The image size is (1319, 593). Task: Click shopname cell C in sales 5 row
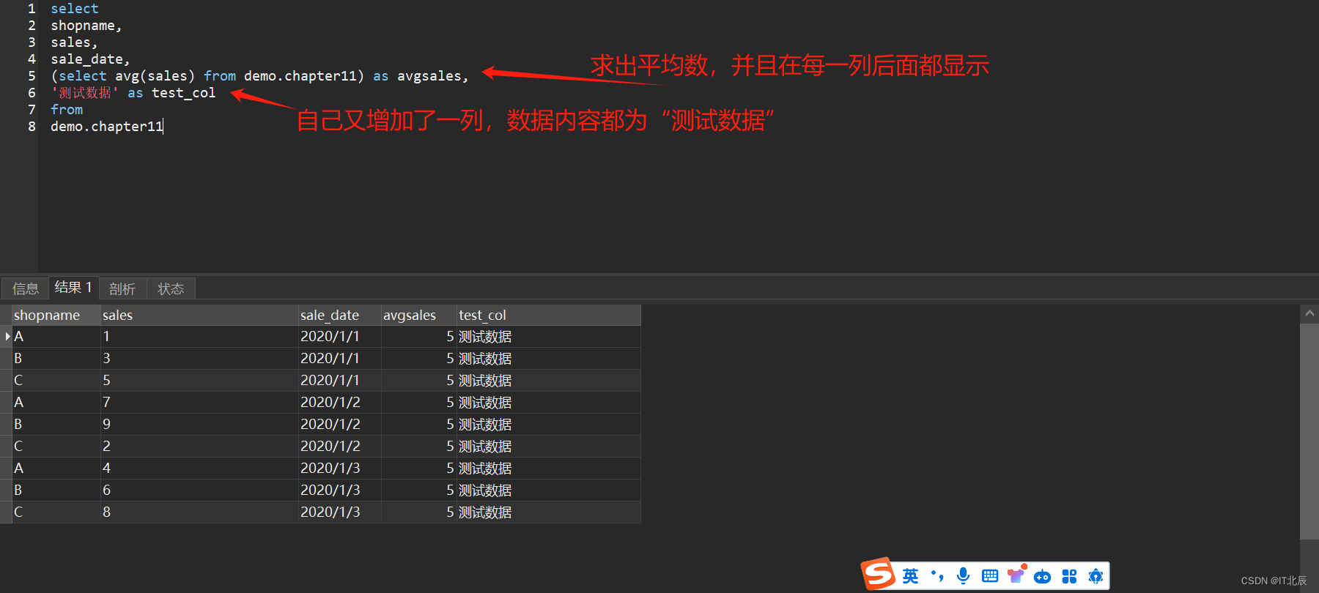(x=56, y=380)
